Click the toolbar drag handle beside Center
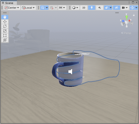This screenshot has width=139, height=124. click(x=2, y=8)
